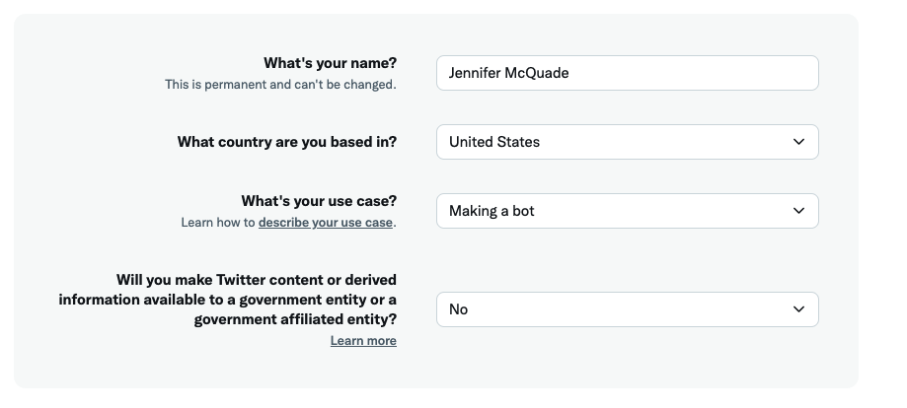This screenshot has width=907, height=408.
Task: Select the No value text
Action: coord(458,309)
